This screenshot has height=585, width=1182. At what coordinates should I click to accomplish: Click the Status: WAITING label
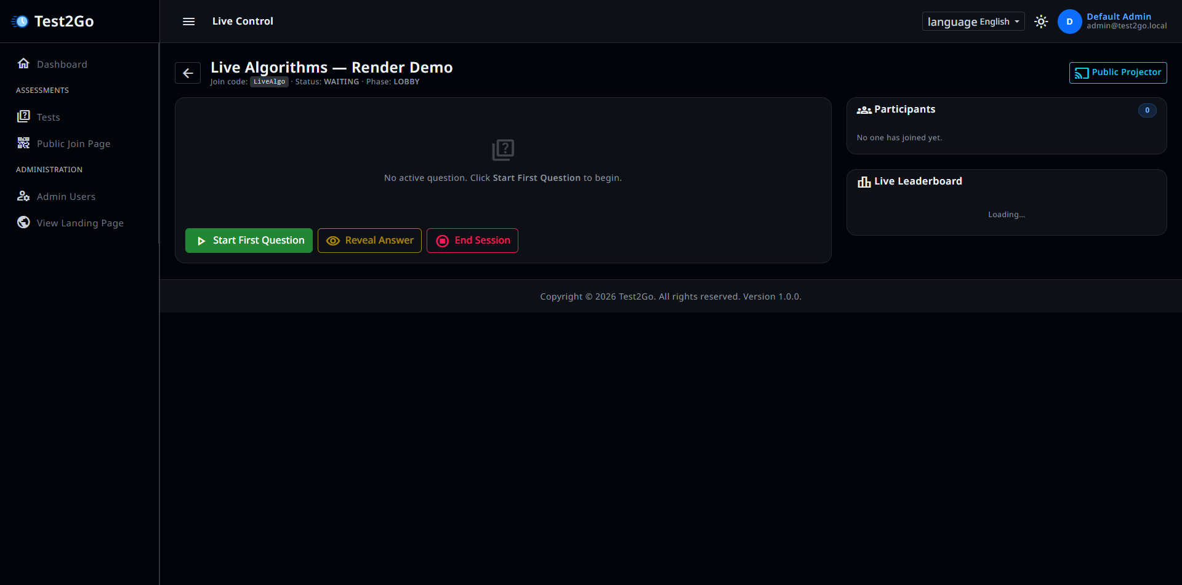coord(327,82)
